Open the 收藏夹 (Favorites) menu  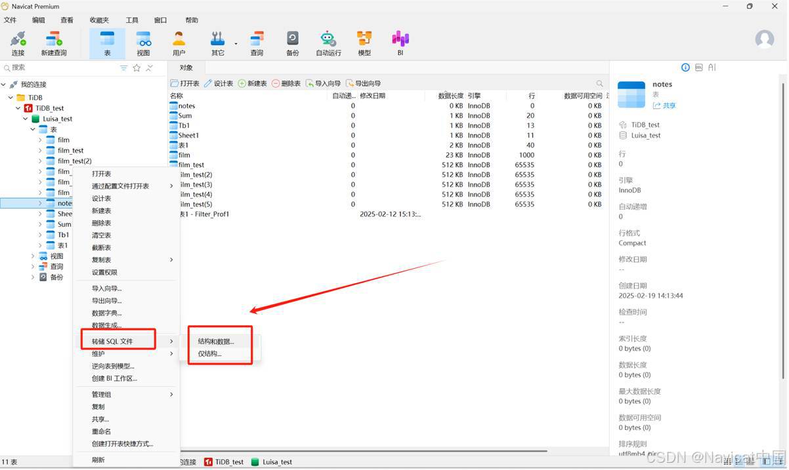coord(100,20)
